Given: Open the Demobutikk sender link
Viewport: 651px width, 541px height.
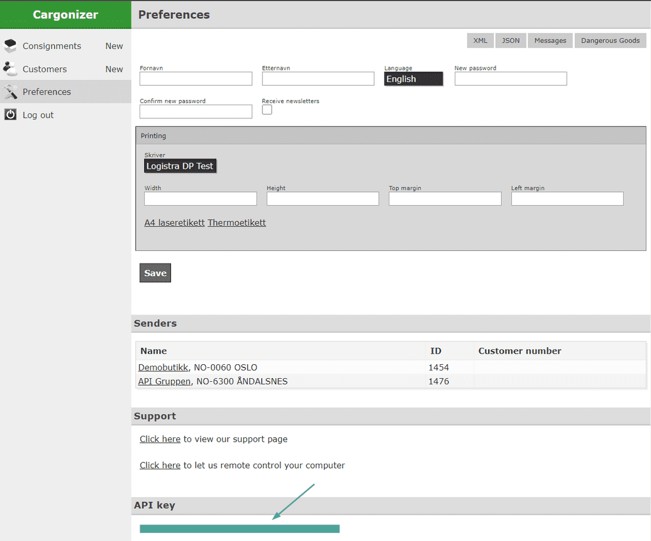Looking at the screenshot, I should click(x=163, y=367).
